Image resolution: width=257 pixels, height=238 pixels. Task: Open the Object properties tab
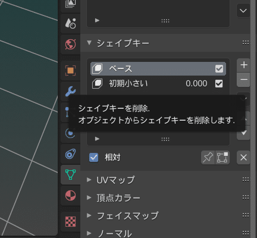tap(70, 71)
